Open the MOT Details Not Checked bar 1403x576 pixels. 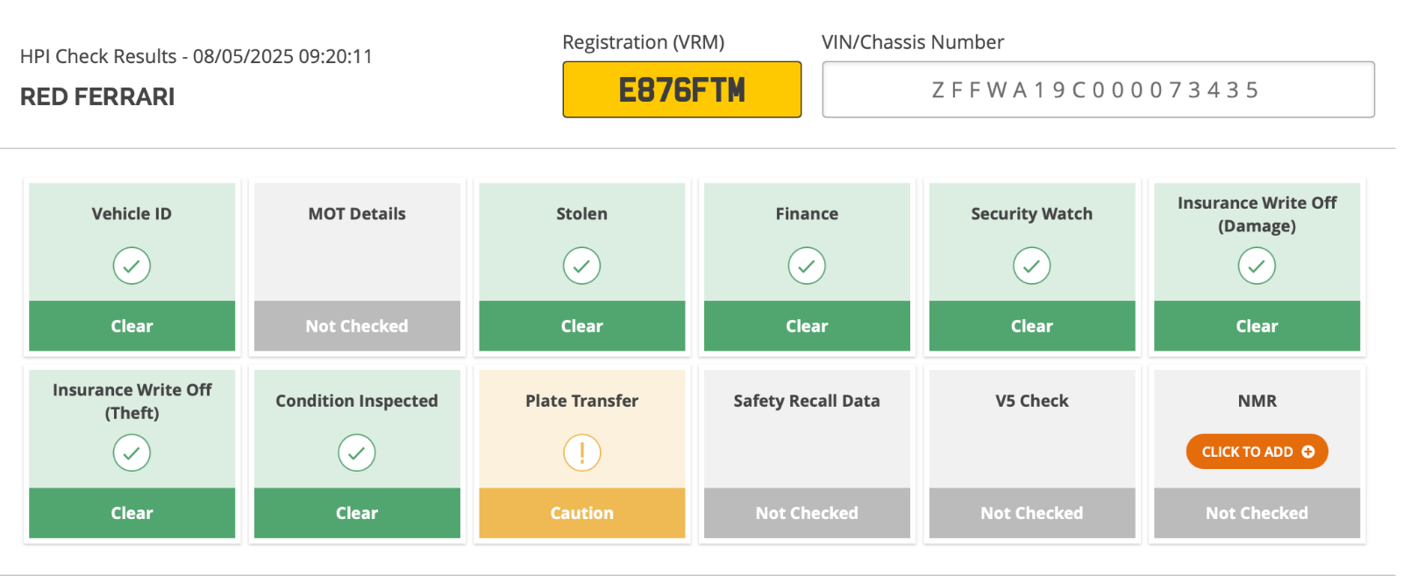[357, 326]
